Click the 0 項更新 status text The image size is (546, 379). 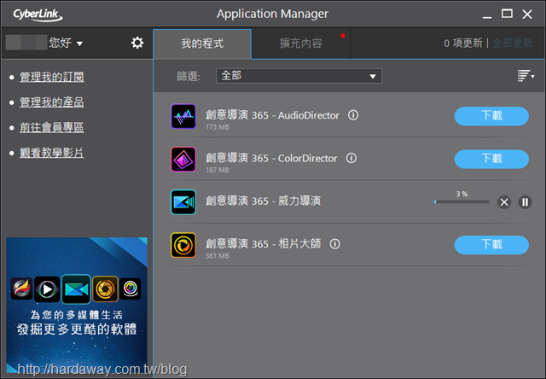(463, 44)
